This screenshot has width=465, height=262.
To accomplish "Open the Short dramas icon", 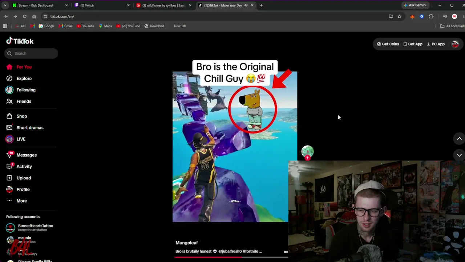I will (9, 128).
